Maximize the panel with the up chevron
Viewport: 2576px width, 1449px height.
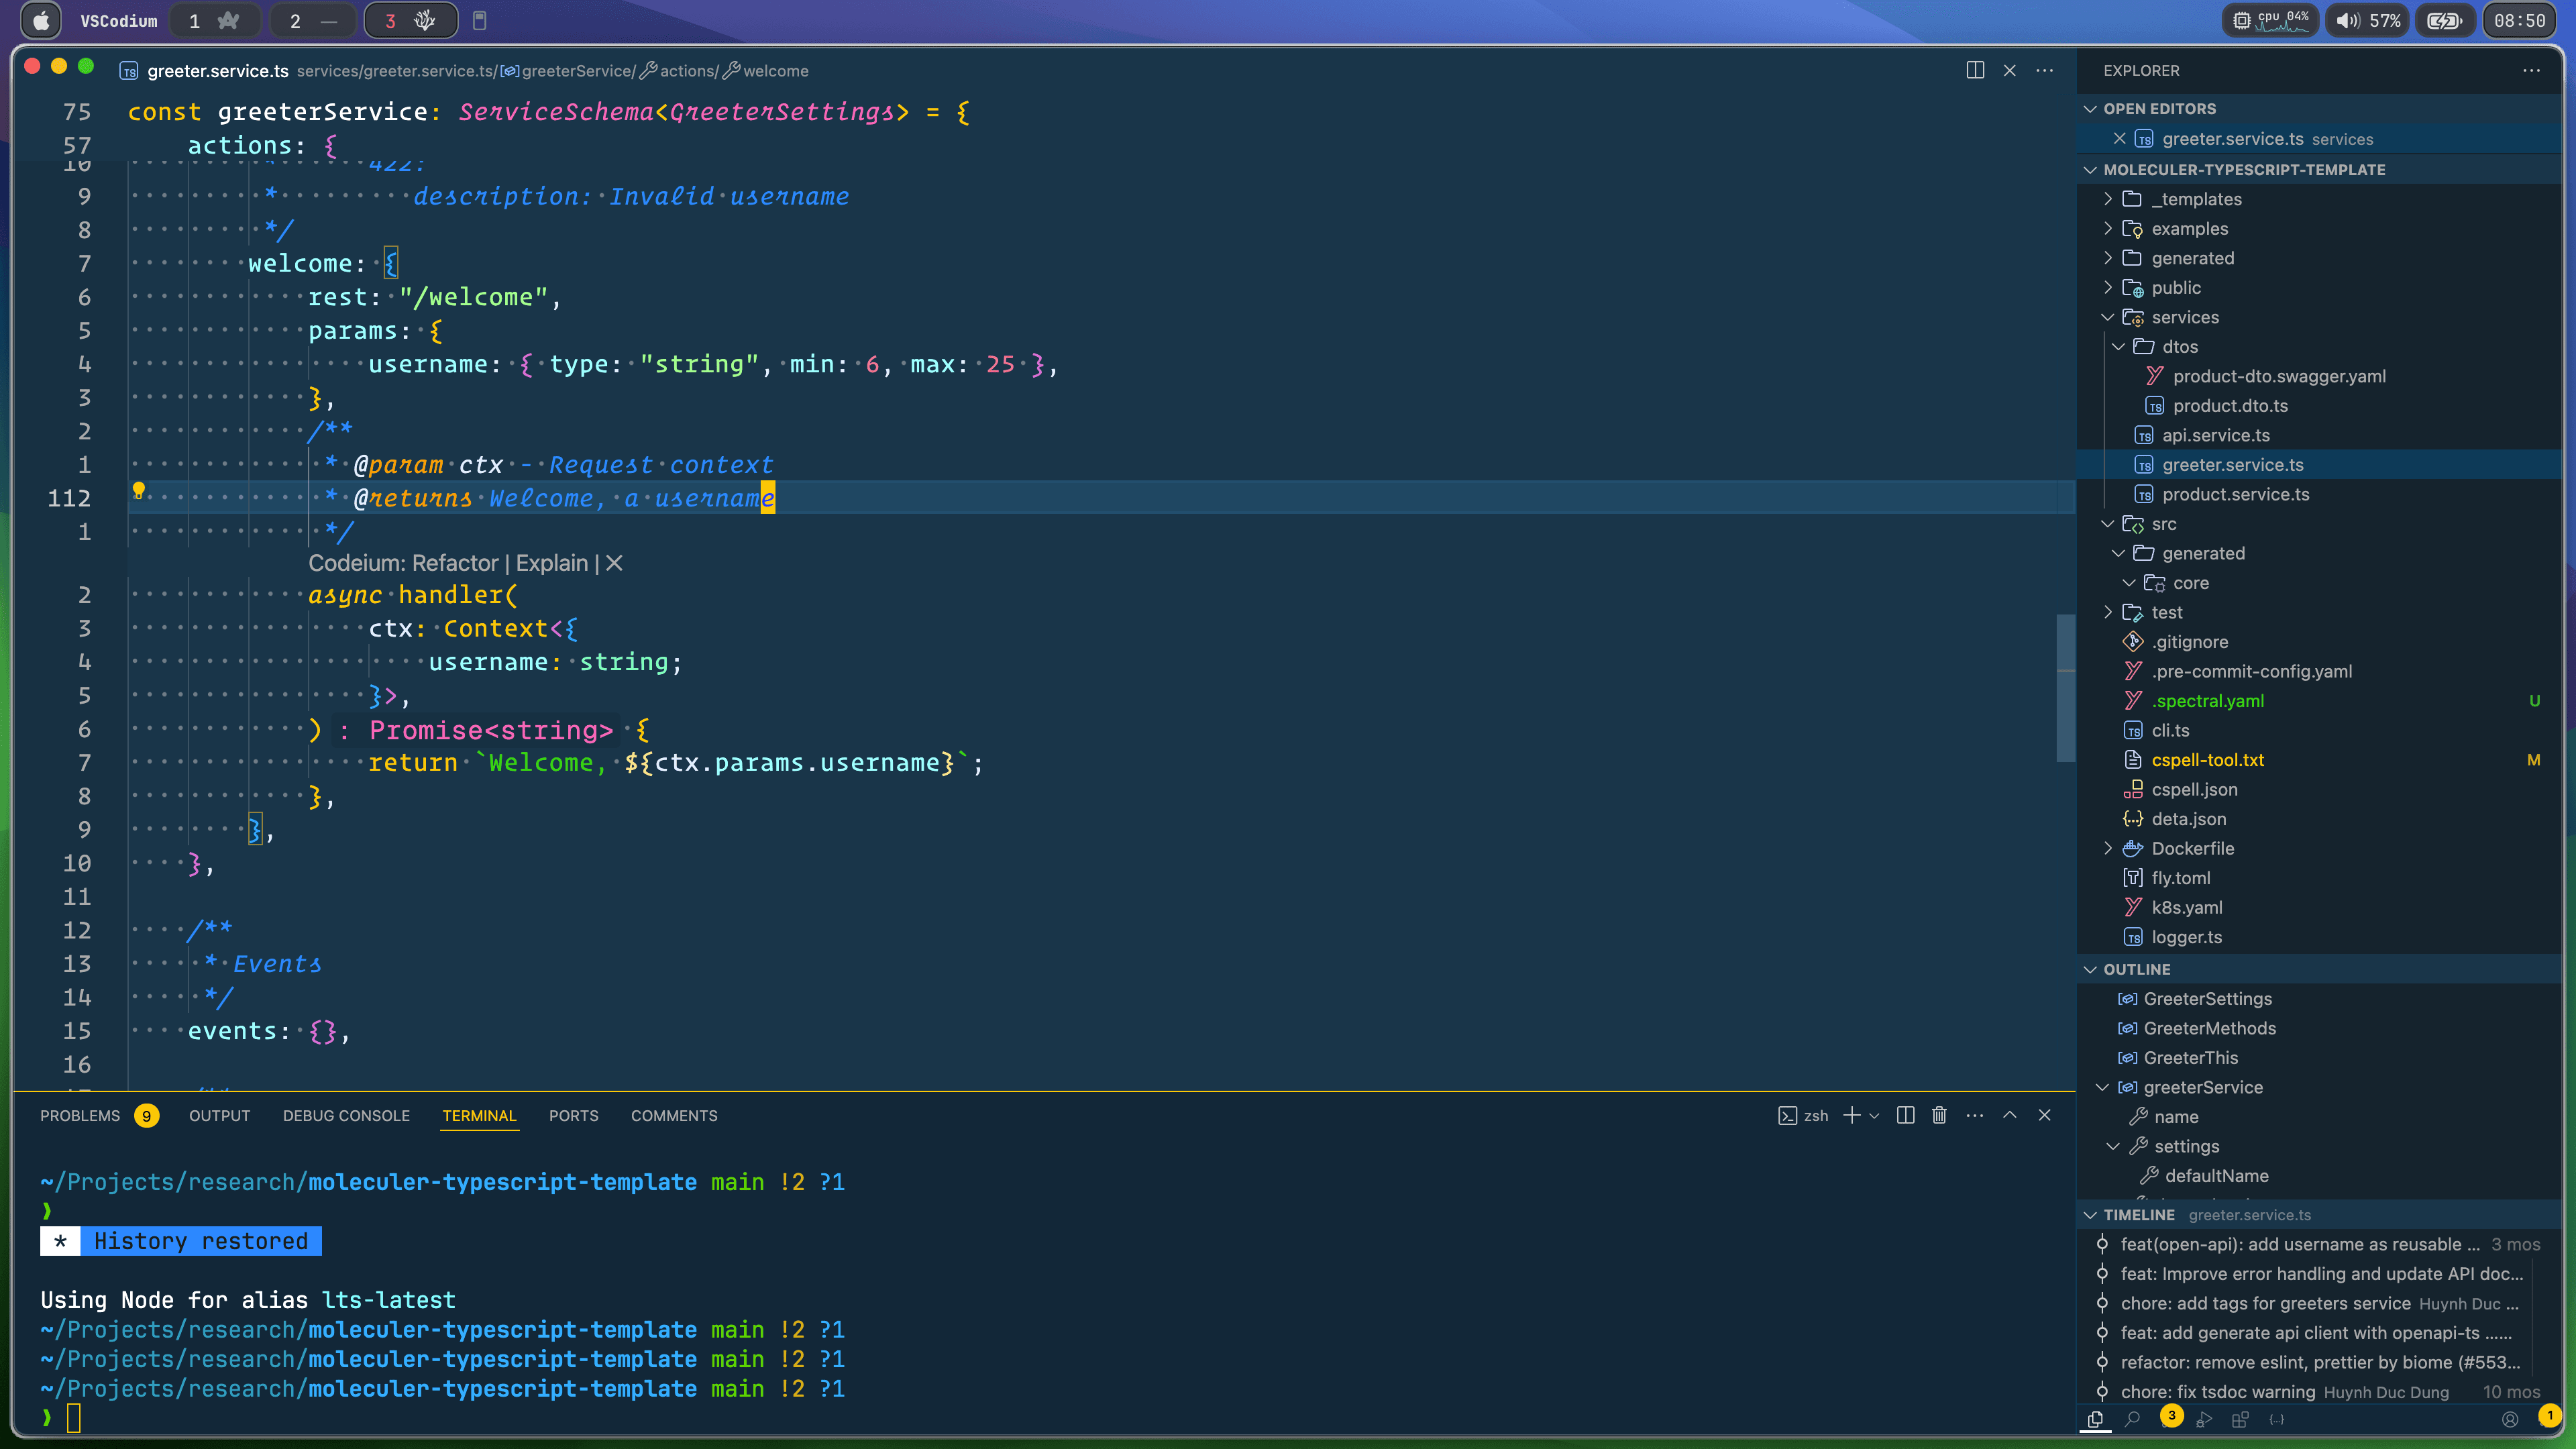point(2009,1115)
